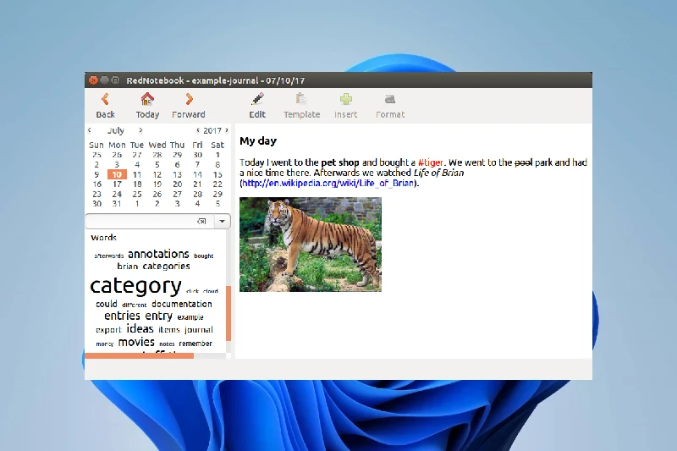
Task: Select July 20 in the calendar
Action: pos(177,184)
